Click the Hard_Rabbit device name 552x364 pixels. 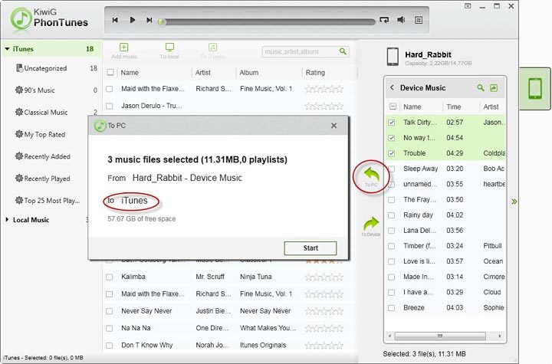point(428,54)
